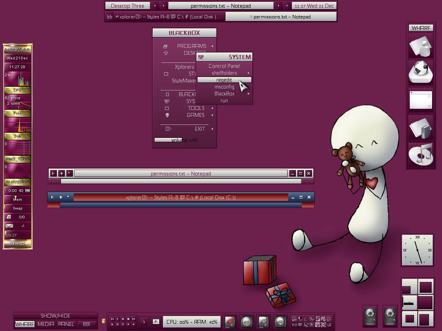Toggle BBI visibility in Show/Hide panel

pos(86,324)
